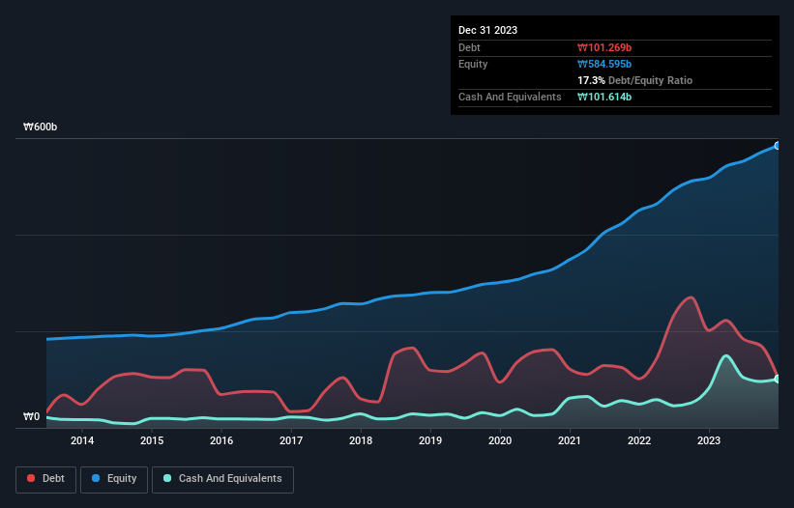Image resolution: width=794 pixels, height=508 pixels.
Task: Click the blue Equity legend dot
Action: [x=96, y=478]
